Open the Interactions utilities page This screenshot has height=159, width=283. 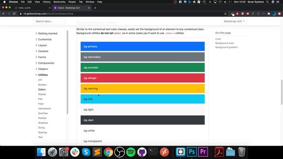[44, 109]
